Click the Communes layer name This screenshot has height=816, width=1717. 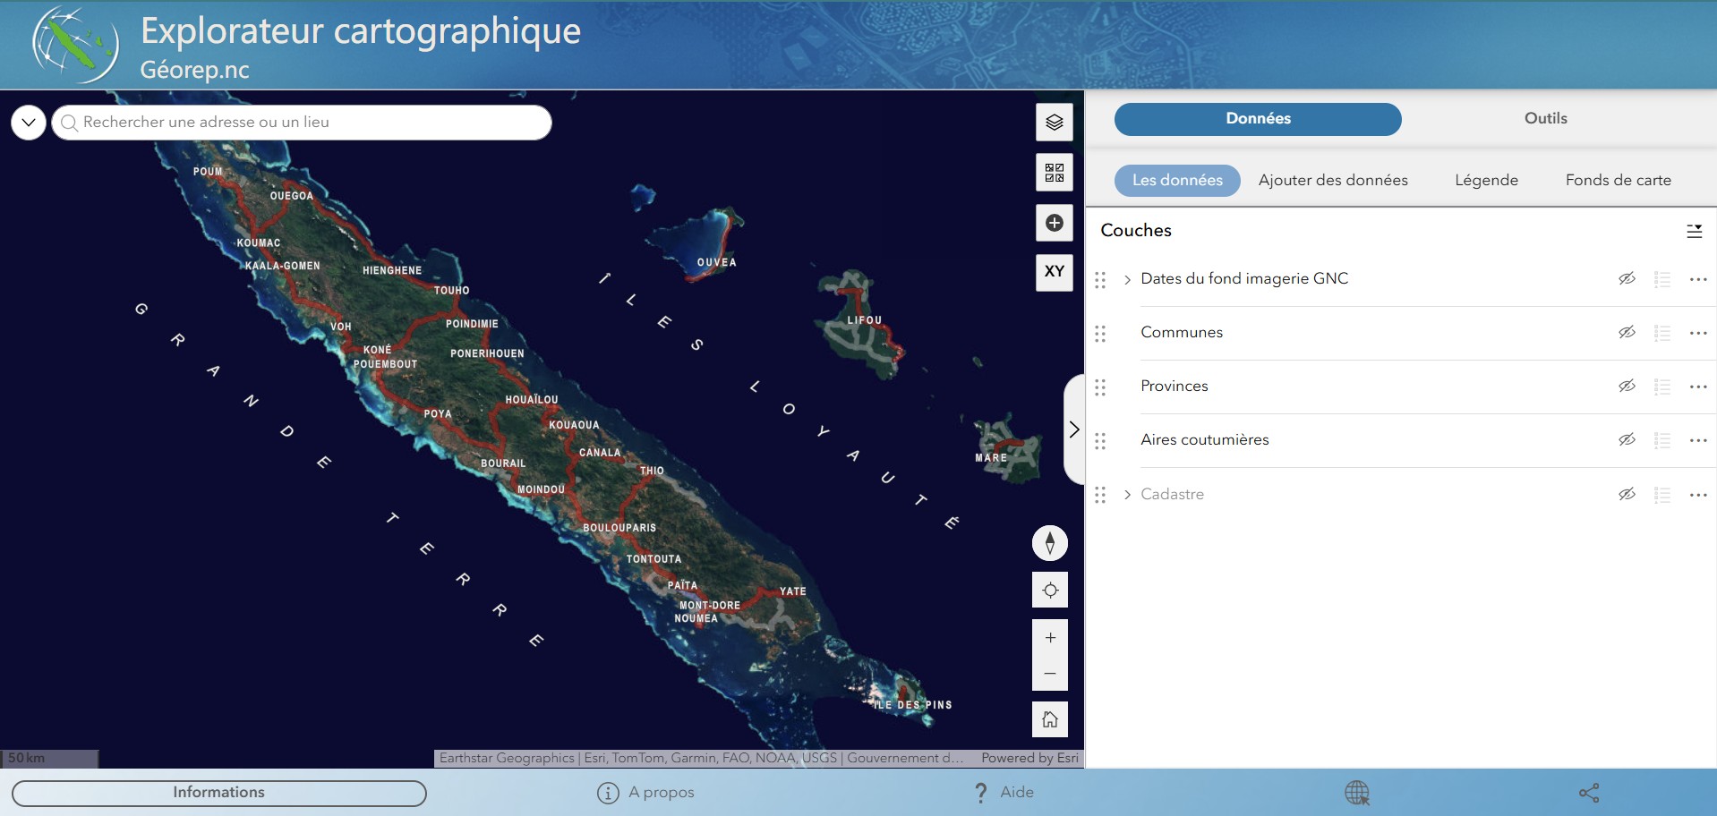(x=1181, y=332)
